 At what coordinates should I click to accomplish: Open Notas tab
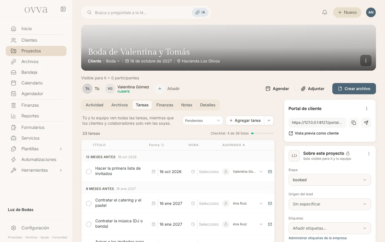(x=187, y=105)
